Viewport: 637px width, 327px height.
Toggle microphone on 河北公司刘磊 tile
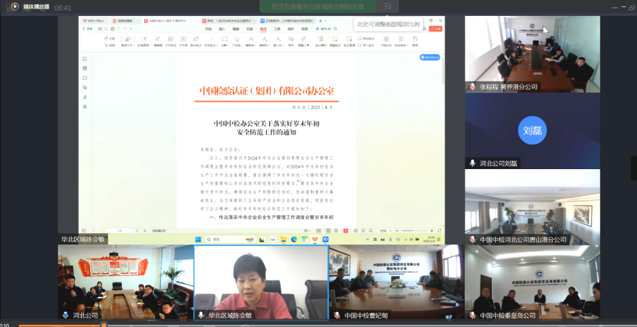[472, 163]
